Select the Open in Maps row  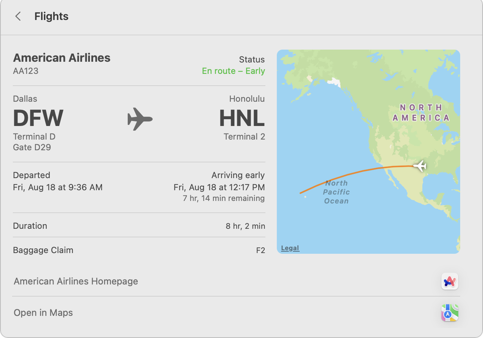236,313
